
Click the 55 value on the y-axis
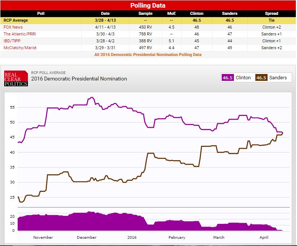[12, 107]
